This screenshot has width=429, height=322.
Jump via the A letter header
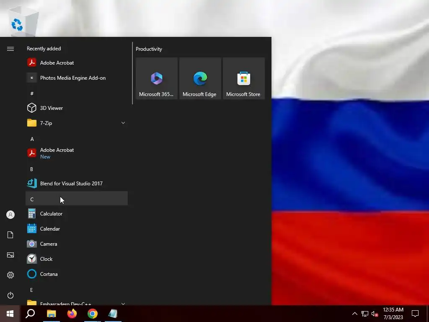coord(77,139)
